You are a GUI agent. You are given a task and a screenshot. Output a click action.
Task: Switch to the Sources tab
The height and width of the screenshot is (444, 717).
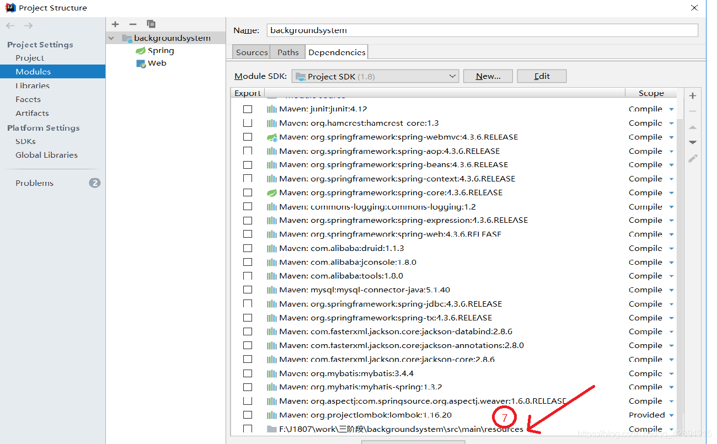tap(252, 52)
